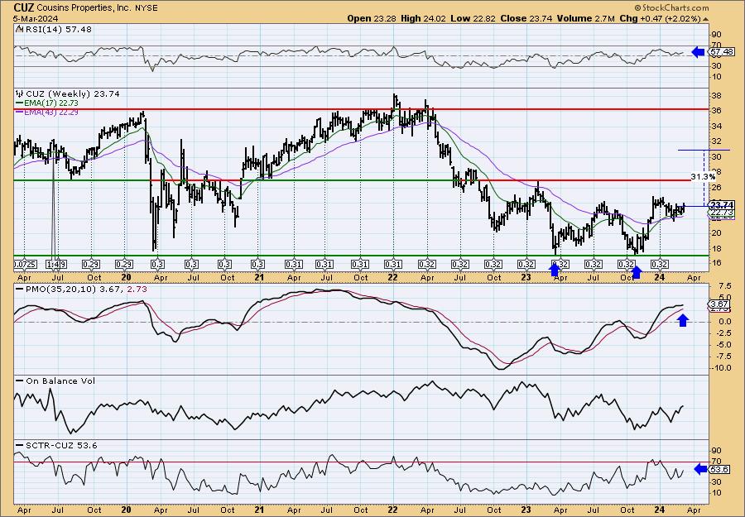Screen dimensions: 745x517
Task: Click the -5.0 label on PMO axis
Action: (723, 345)
